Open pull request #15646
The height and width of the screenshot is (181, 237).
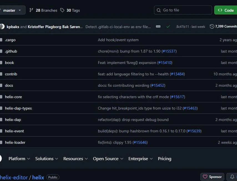tap(140, 142)
